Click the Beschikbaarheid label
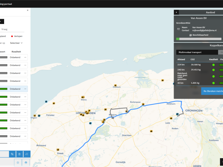 pyautogui.click(x=200, y=35)
